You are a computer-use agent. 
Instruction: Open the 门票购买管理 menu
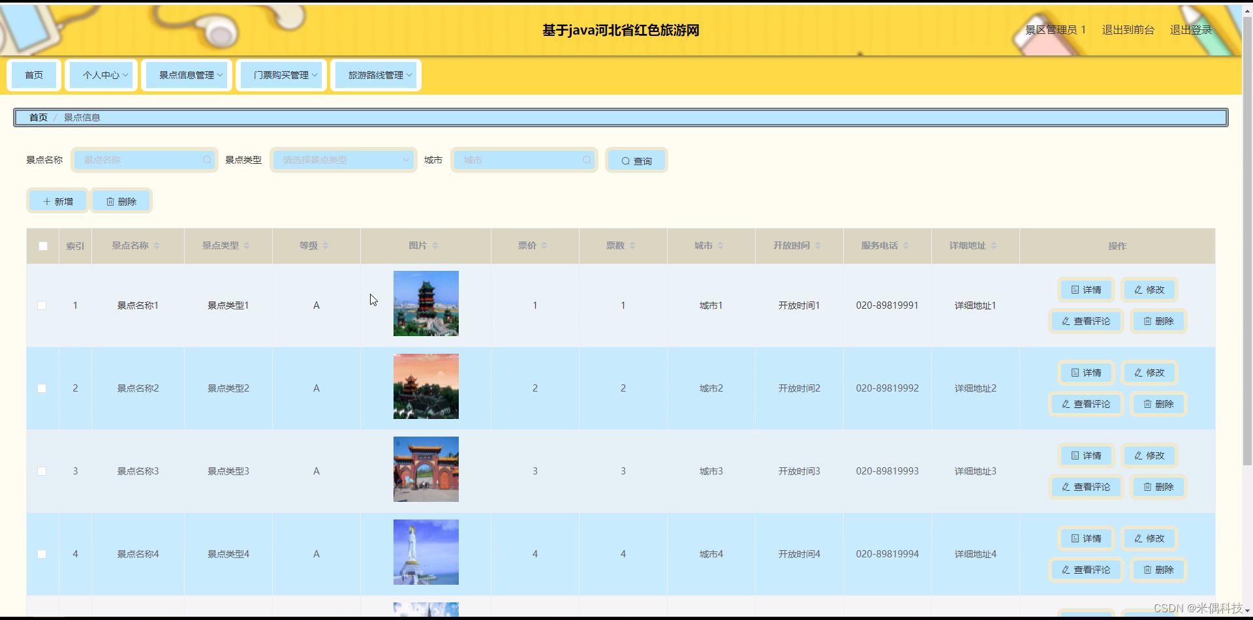pyautogui.click(x=281, y=74)
